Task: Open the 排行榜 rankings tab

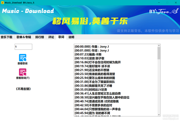Action: (x=40, y=37)
